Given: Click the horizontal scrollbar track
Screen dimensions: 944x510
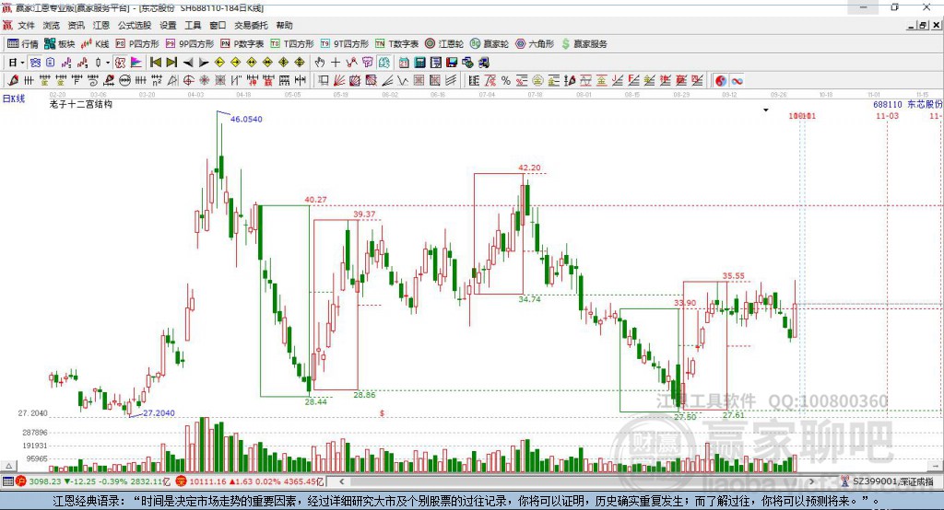Looking at the screenshot, I should pos(576,481).
